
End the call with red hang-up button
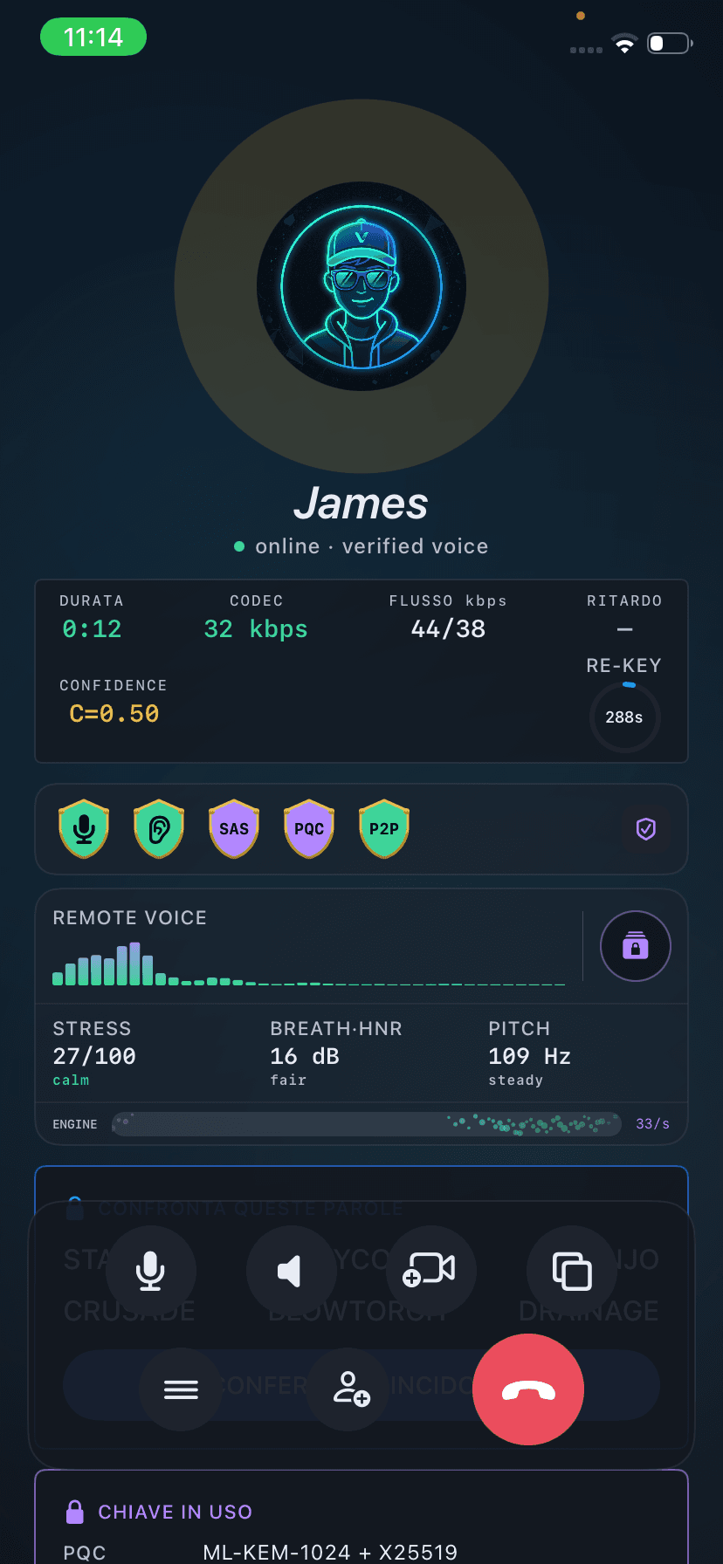point(528,1389)
